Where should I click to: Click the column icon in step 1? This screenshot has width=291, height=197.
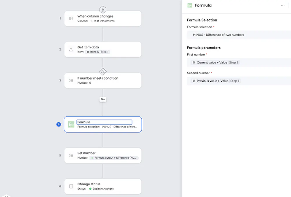(x=71, y=19)
